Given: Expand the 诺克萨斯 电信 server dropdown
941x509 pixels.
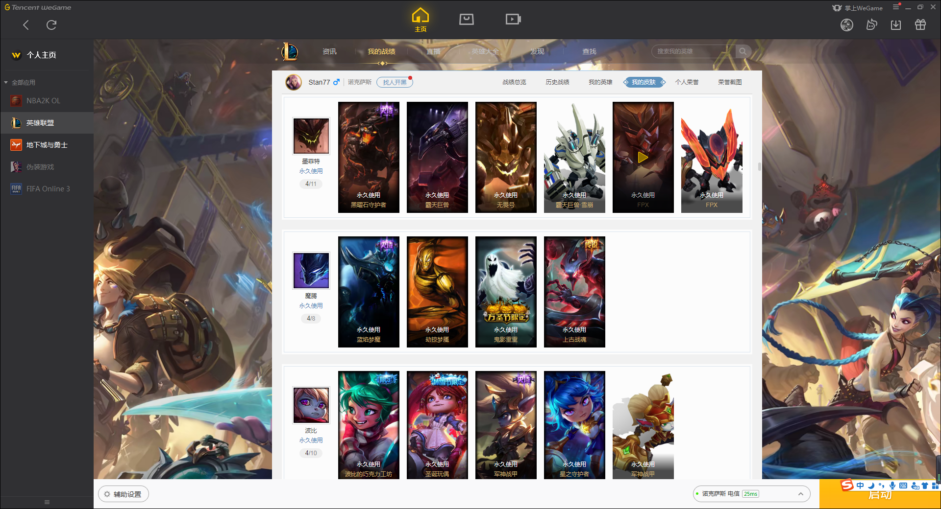Looking at the screenshot, I should point(751,494).
